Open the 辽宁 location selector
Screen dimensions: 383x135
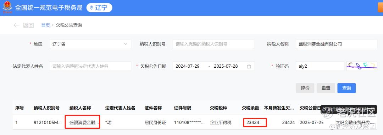point(99,8)
